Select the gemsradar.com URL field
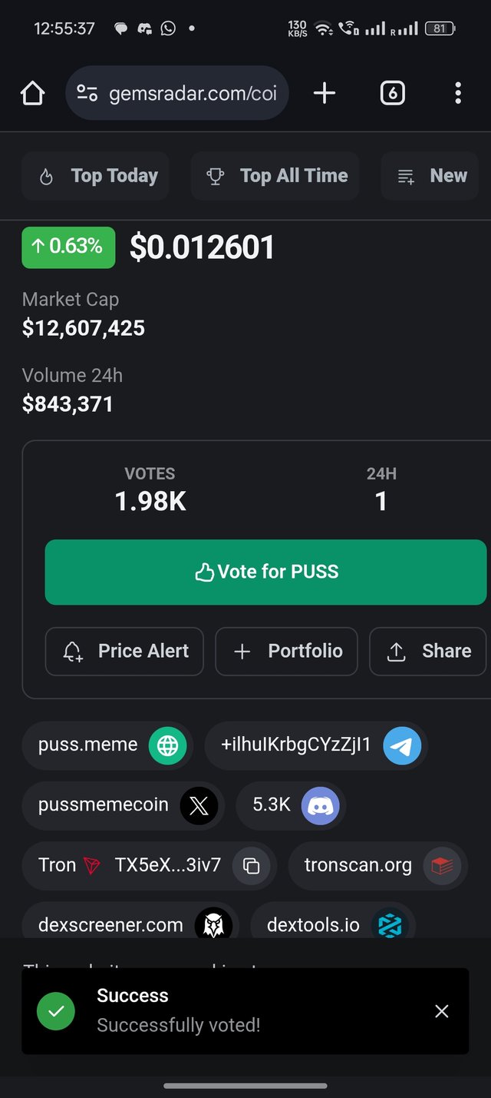Screen dimensions: 491x1098 tap(178, 94)
